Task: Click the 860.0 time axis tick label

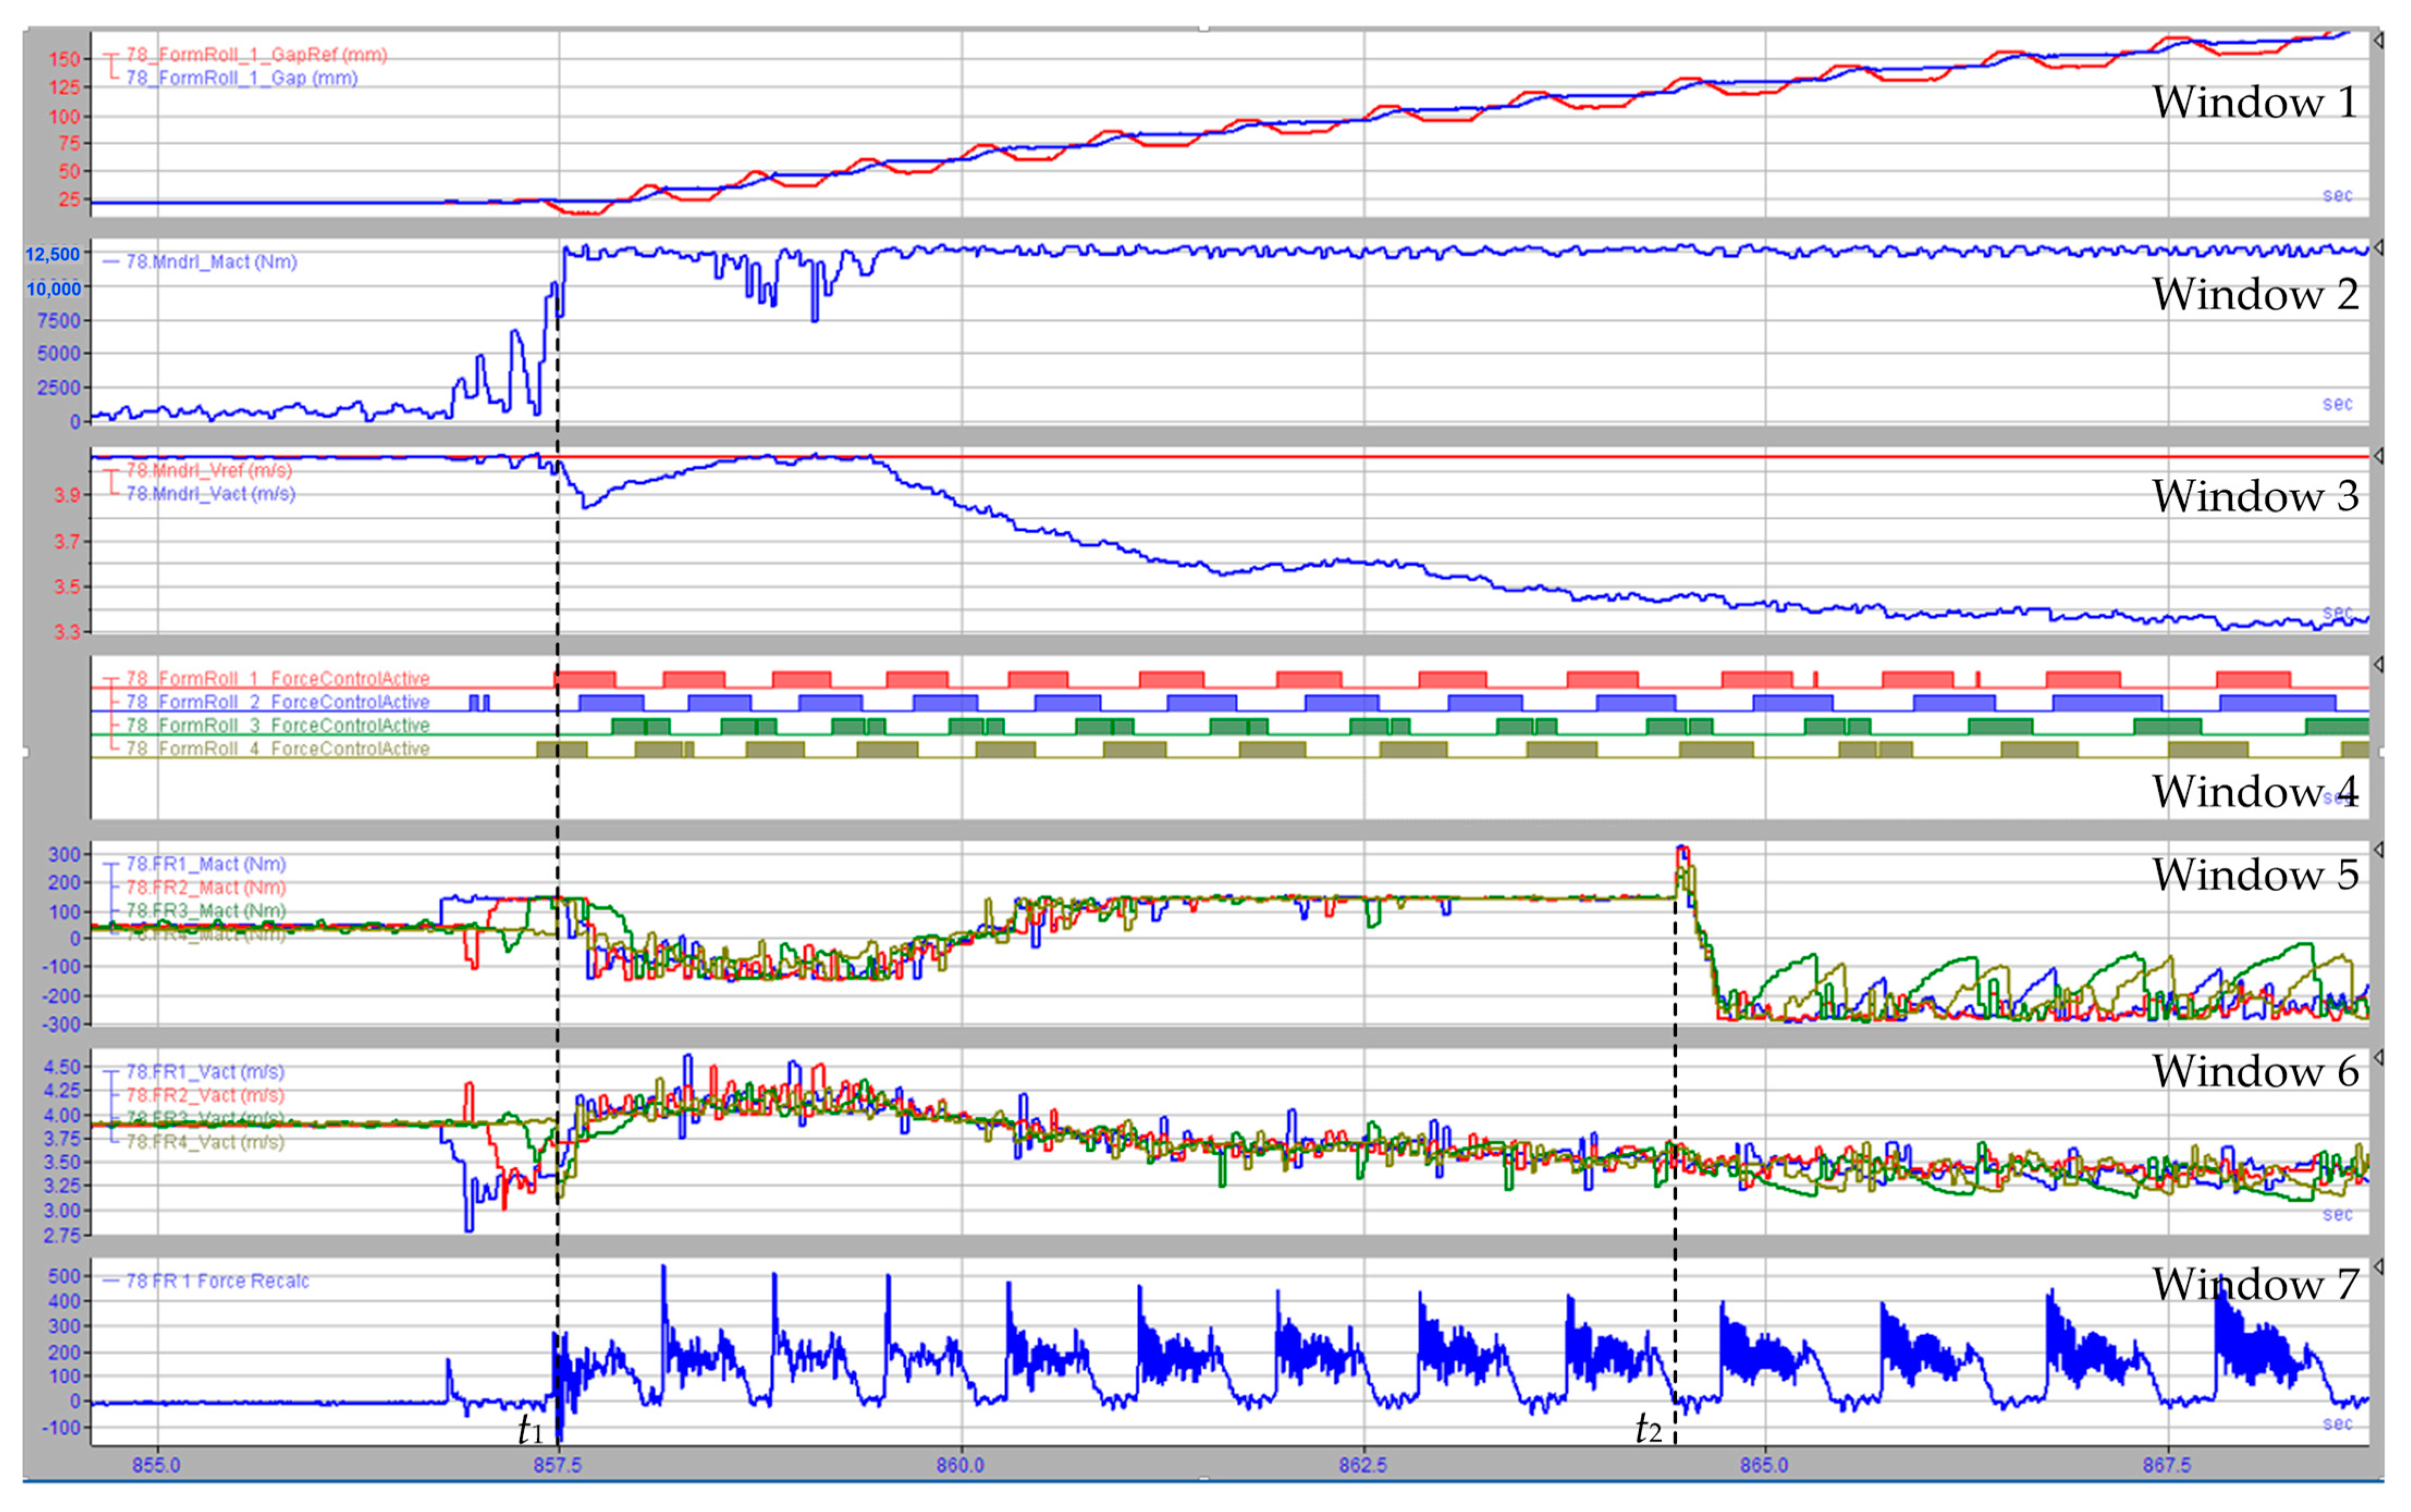Action: 960,1465
